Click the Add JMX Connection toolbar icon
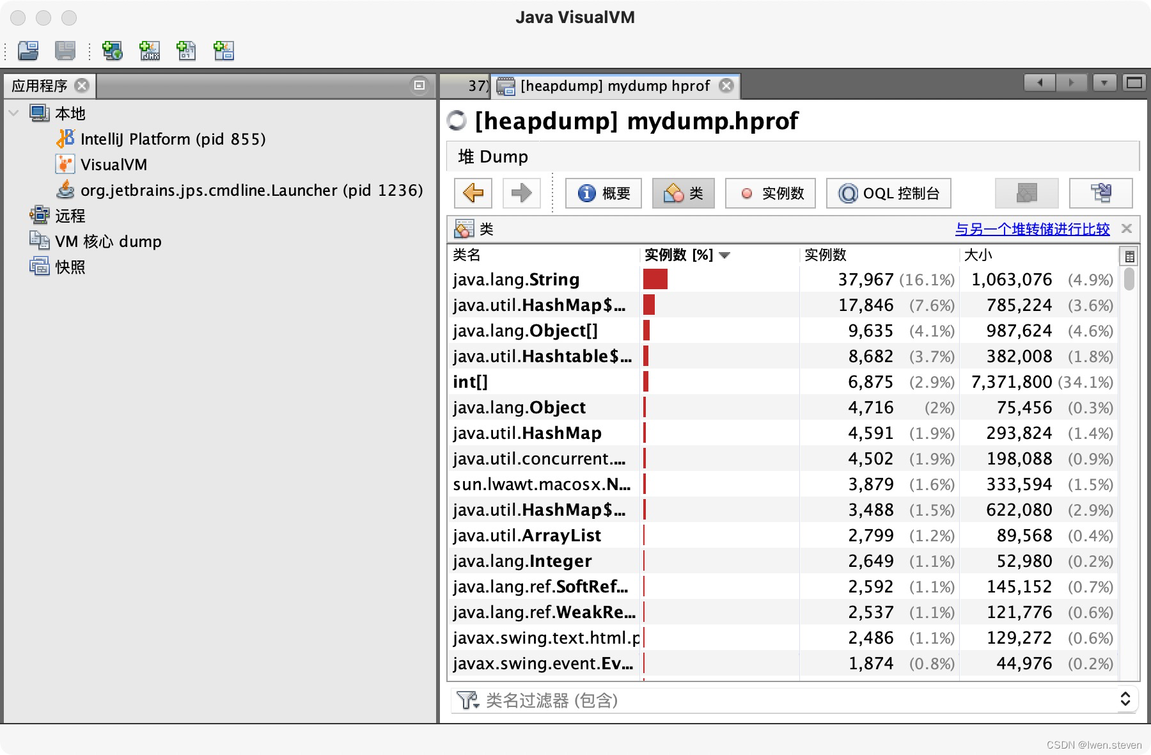The image size is (1151, 755). coord(150,51)
